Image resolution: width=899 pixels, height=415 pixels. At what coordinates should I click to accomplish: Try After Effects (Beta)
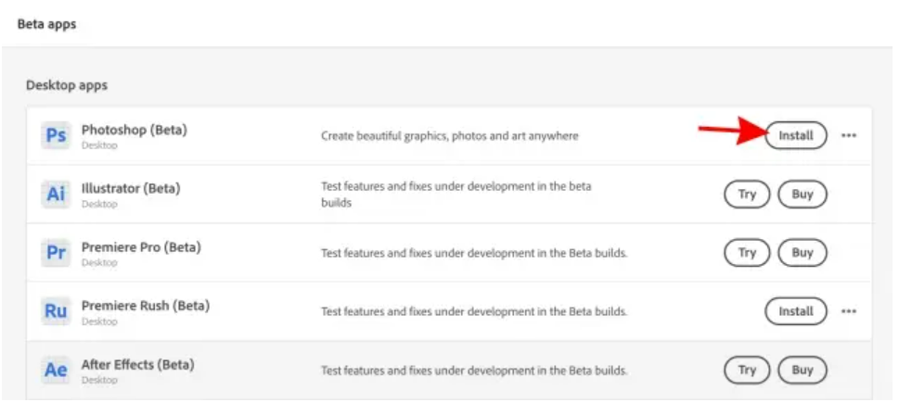[747, 370]
